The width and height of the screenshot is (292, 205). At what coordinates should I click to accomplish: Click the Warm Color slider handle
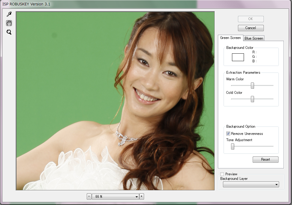coord(252,86)
